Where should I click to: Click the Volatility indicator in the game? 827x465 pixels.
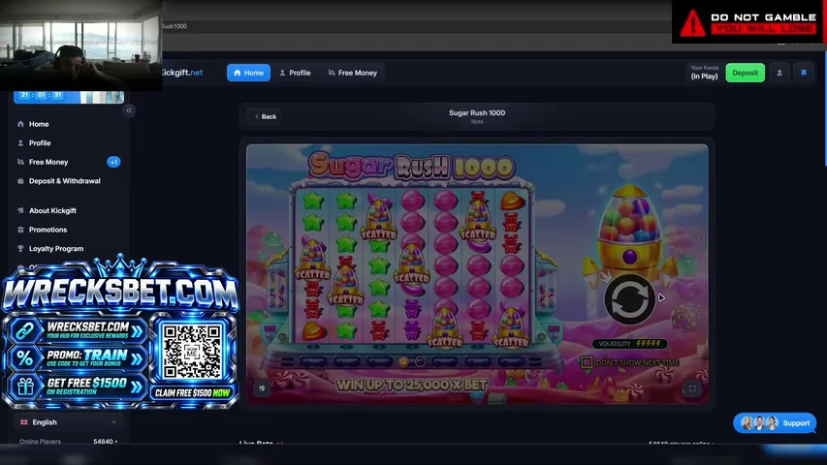(x=630, y=344)
